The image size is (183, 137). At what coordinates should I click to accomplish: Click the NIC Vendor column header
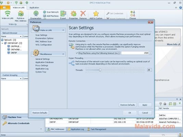coord(171,109)
